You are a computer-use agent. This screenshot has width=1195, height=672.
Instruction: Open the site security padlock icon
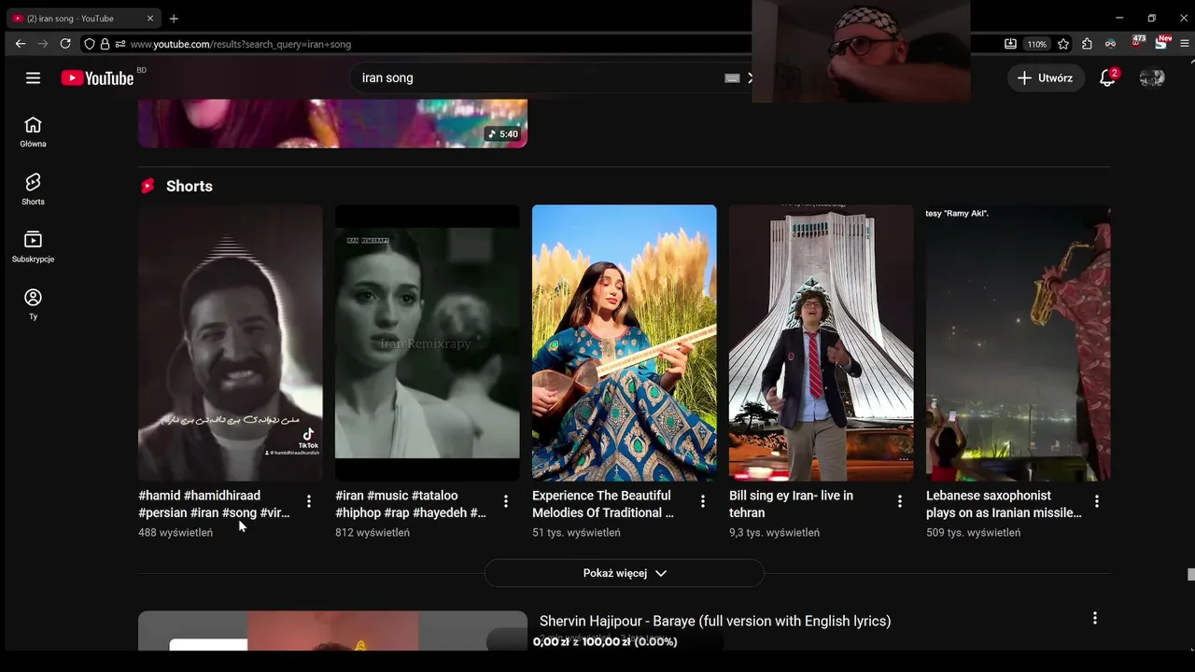click(105, 44)
